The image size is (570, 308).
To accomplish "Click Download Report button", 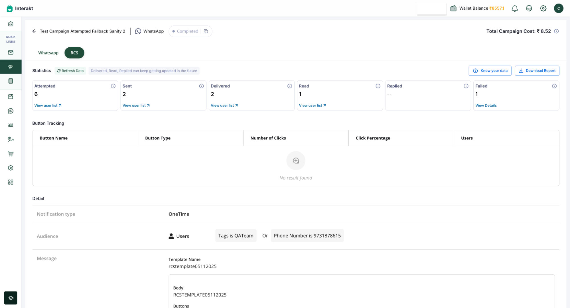I will (537, 71).
